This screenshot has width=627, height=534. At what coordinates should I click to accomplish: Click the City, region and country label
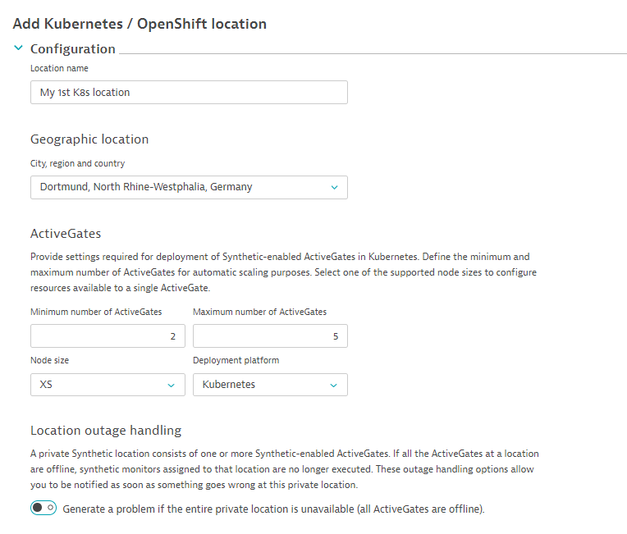coord(78,163)
